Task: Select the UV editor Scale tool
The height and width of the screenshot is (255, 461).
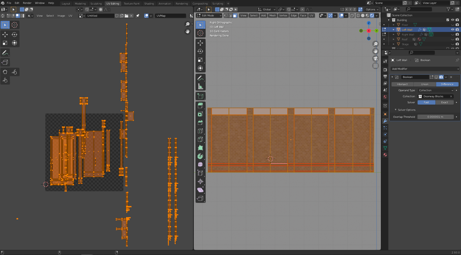Action: pyautogui.click(x=5, y=43)
